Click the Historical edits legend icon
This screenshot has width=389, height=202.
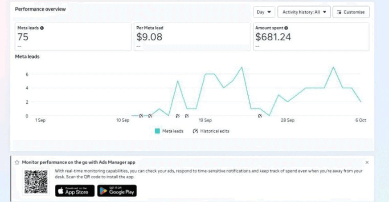point(196,131)
